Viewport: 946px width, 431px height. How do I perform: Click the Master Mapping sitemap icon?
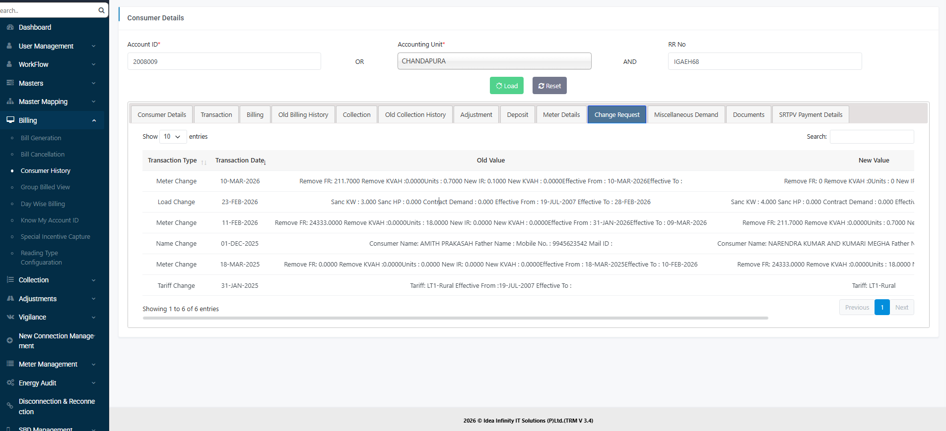tap(10, 102)
